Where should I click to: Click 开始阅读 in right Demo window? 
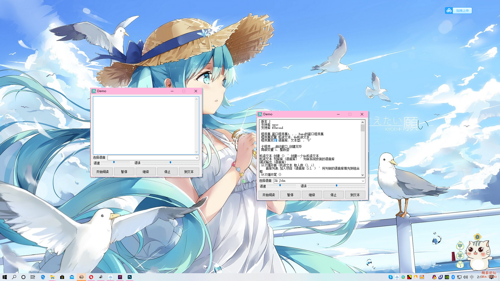pyautogui.click(x=268, y=195)
